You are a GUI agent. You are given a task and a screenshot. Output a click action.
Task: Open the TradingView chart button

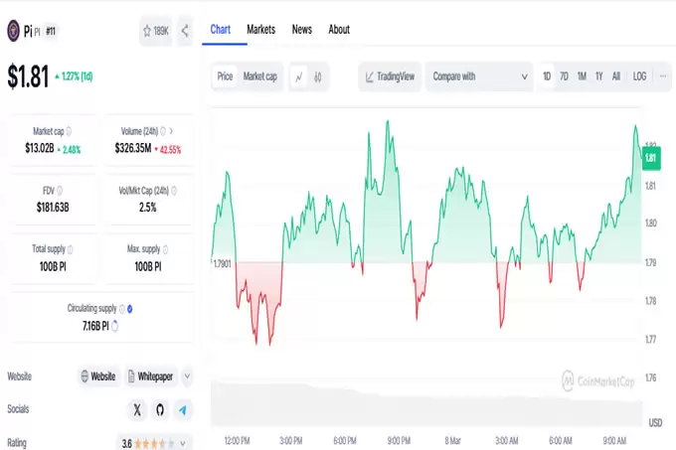pyautogui.click(x=390, y=76)
